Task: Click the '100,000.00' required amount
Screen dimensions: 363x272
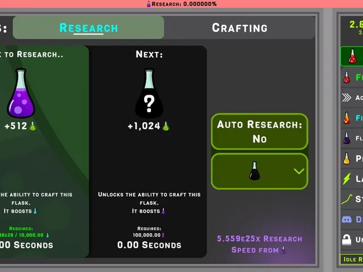Action: 146,235
